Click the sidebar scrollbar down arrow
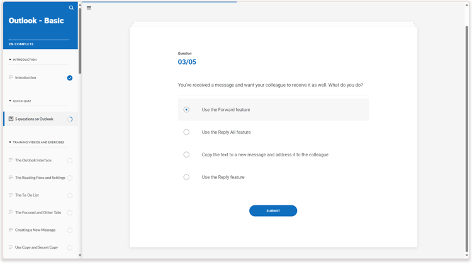 coord(80,256)
